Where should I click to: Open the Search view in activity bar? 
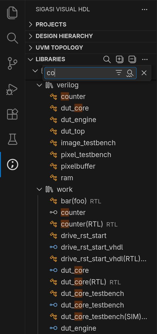point(12,38)
